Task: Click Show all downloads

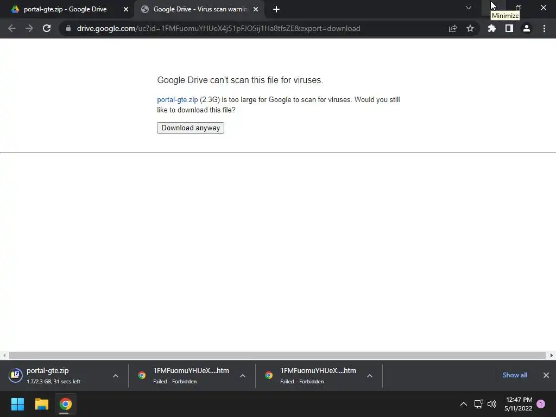Action: click(x=515, y=375)
